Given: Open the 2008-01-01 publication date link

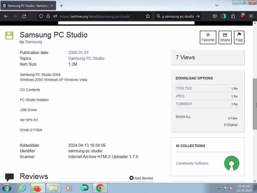Looking at the screenshot, I should tap(78, 53).
